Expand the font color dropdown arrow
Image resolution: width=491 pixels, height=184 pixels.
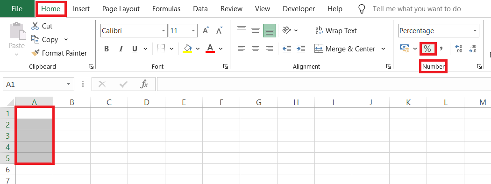coord(221,49)
